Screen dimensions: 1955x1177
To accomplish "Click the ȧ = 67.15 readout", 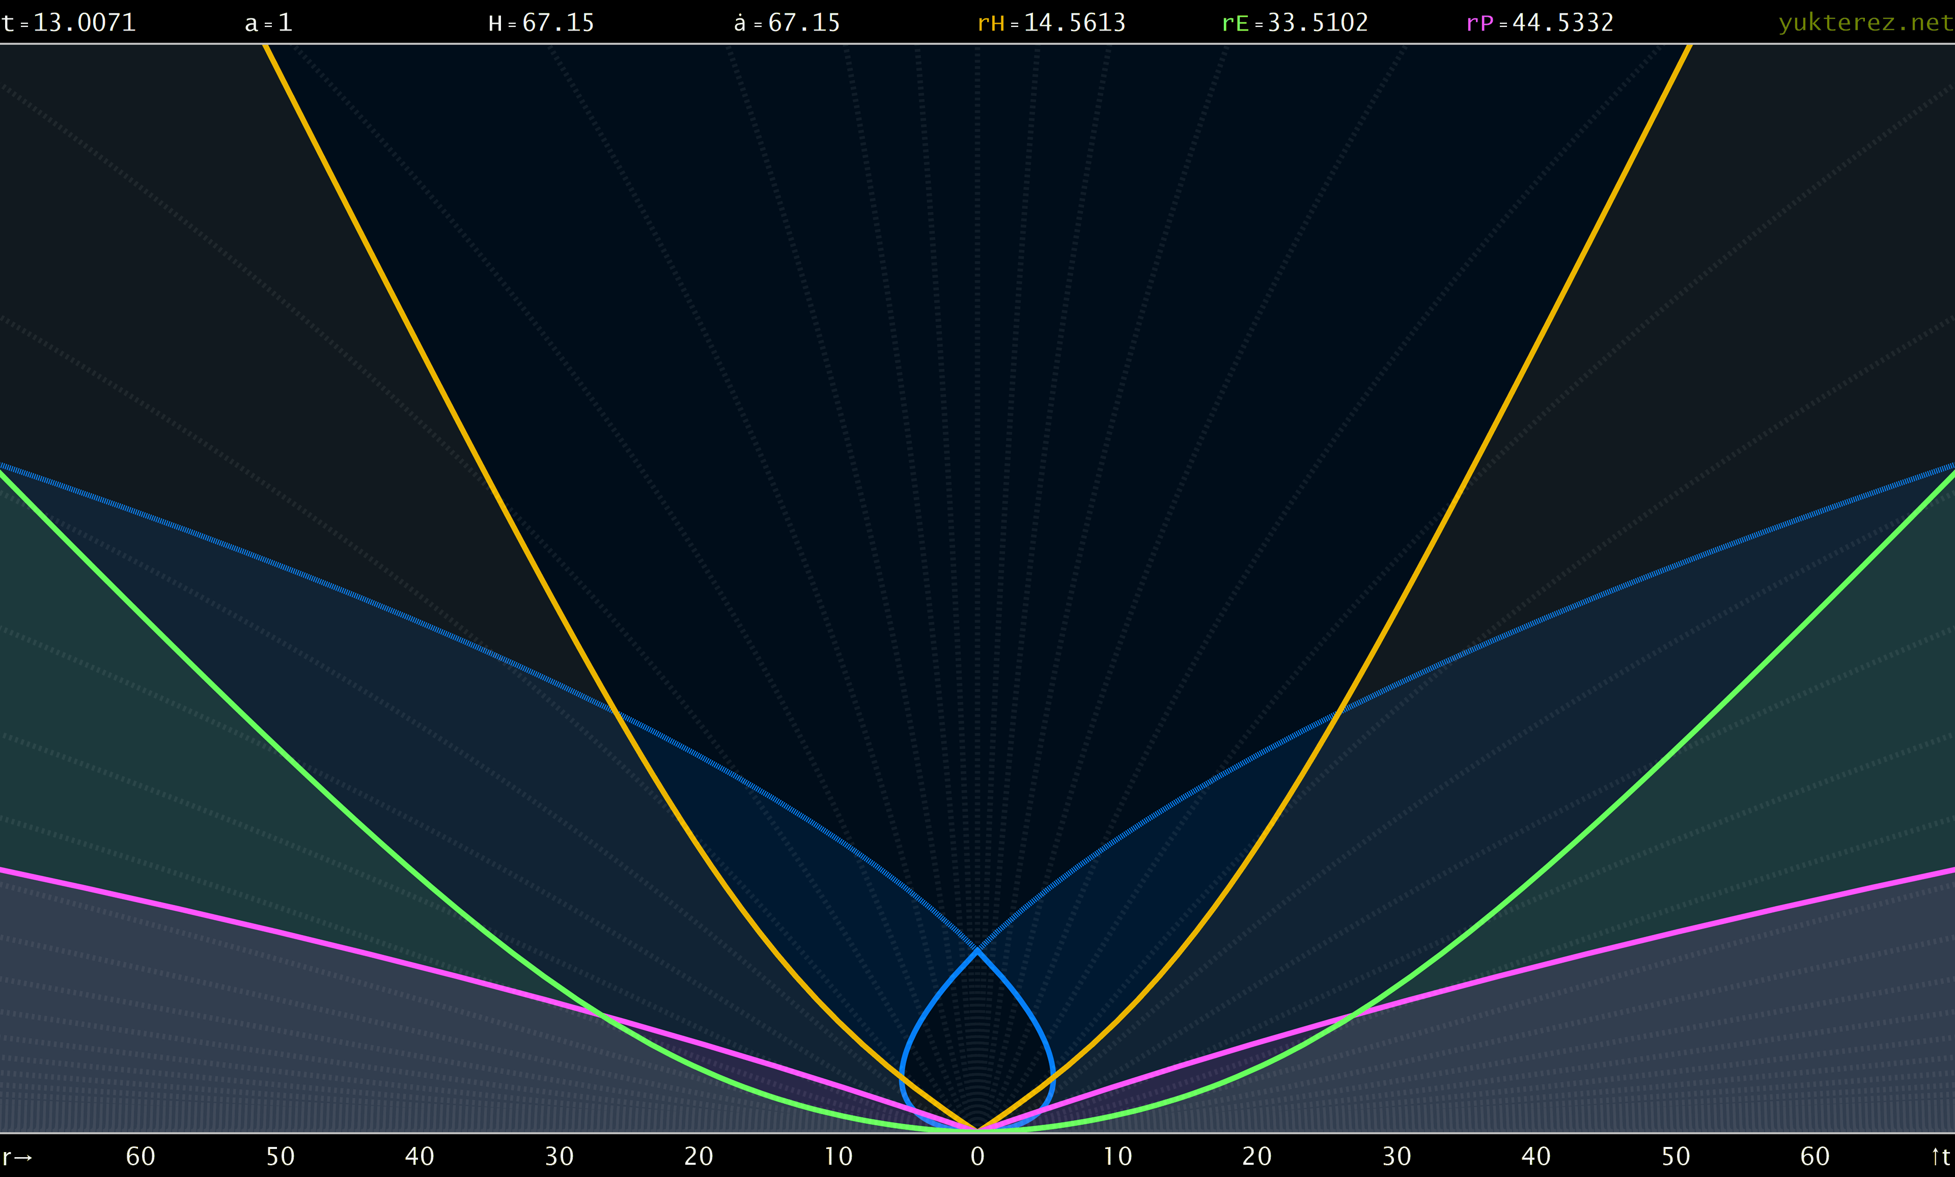I will coord(787,22).
